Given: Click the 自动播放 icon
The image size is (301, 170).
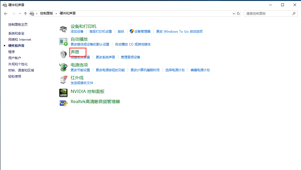Looking at the screenshot, I should 63,41.
